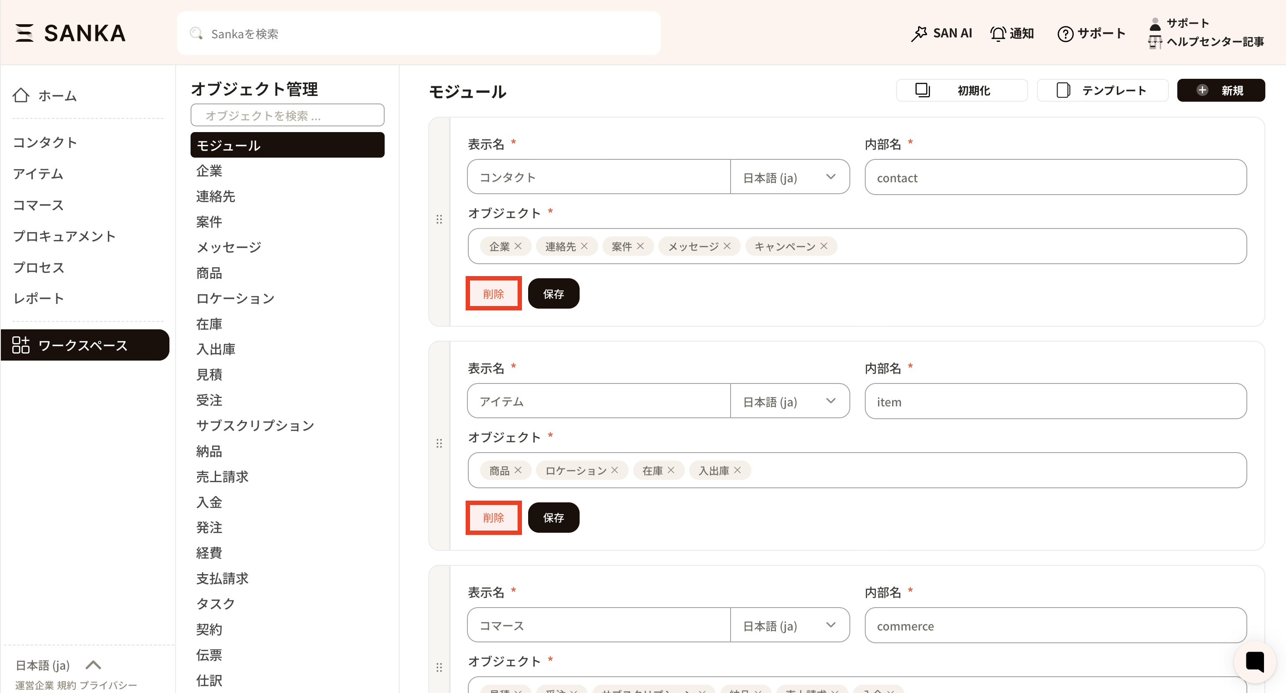Grab the drag handle of the コマース module card
Viewport: 1286px width, 693px height.
pyautogui.click(x=439, y=667)
